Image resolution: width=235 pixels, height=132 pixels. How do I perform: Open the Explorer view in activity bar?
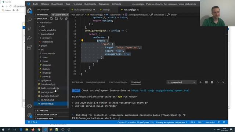(x=29, y=11)
